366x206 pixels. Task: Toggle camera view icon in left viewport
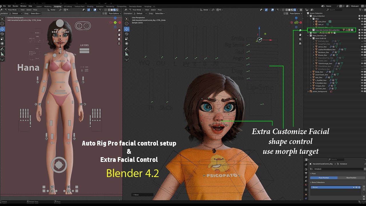[x=119, y=39]
